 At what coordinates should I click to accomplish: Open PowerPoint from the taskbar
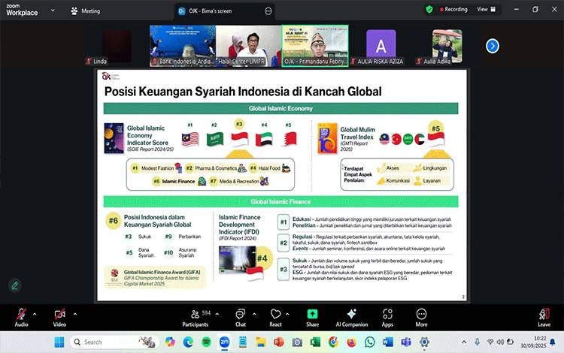coord(279,342)
